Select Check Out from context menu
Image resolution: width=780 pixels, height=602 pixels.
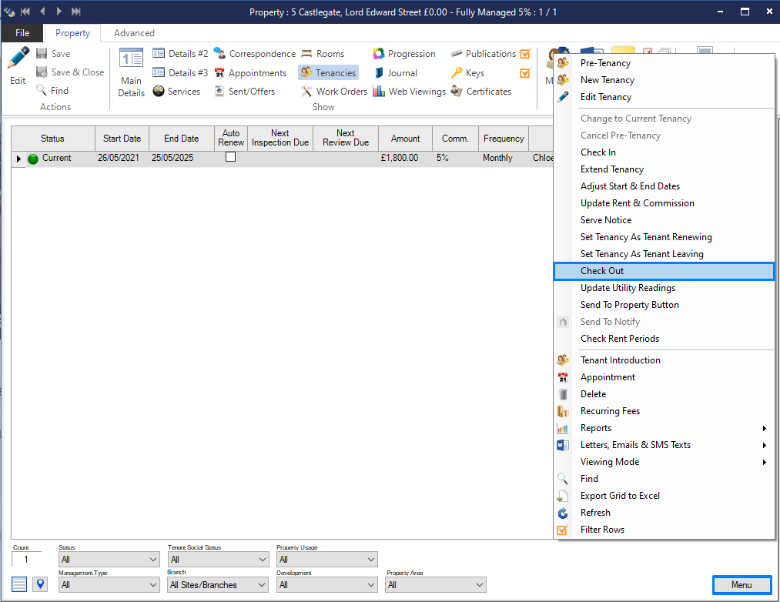click(602, 271)
